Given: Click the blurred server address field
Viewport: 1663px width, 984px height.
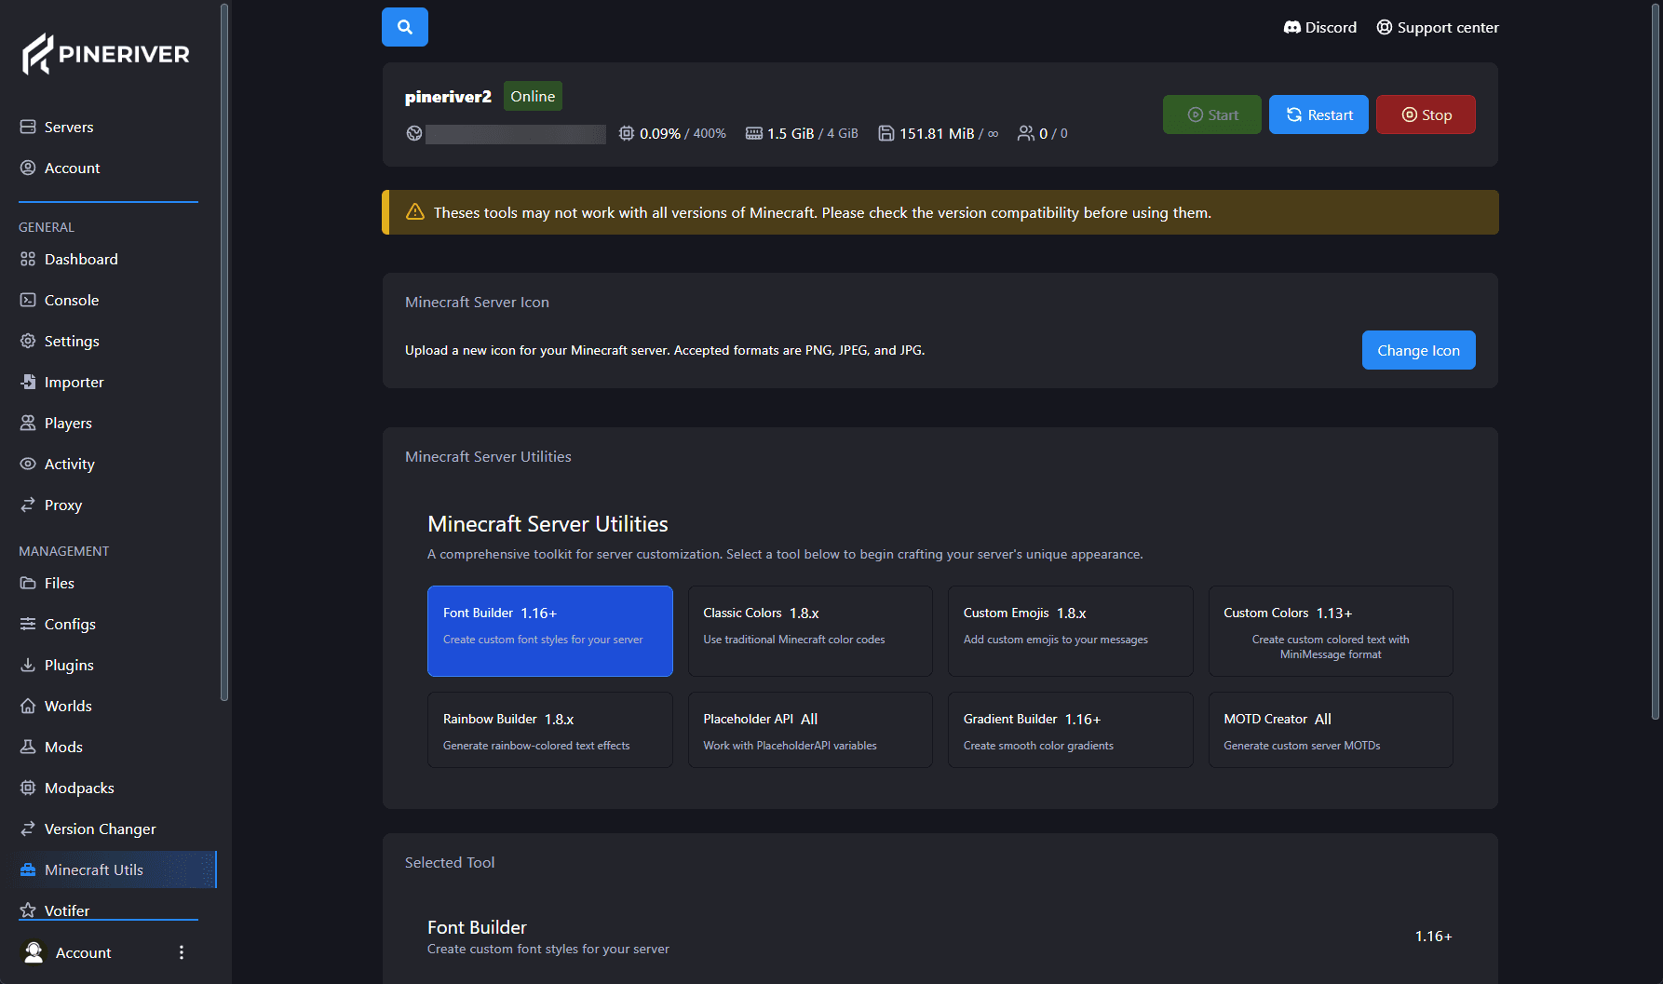Looking at the screenshot, I should pos(516,134).
